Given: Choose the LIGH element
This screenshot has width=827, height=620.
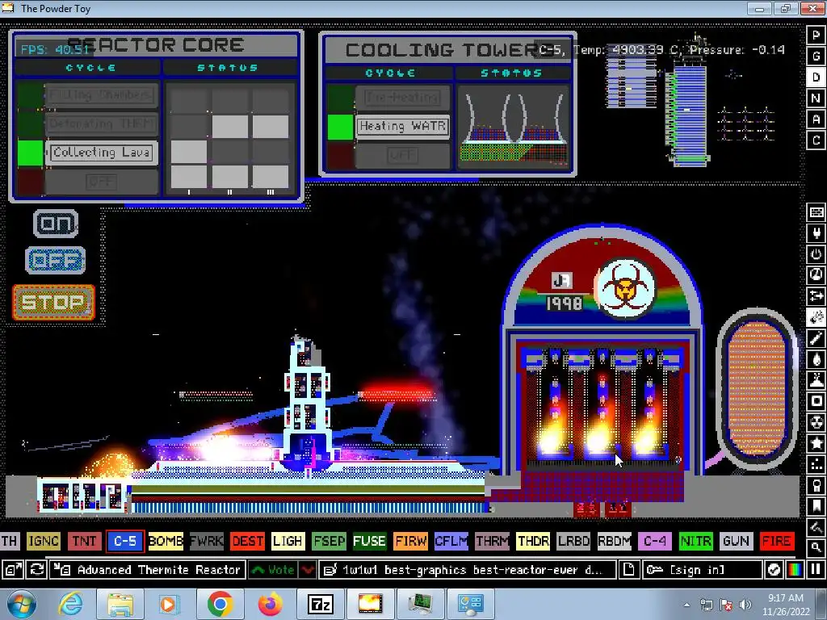Looking at the screenshot, I should (288, 542).
